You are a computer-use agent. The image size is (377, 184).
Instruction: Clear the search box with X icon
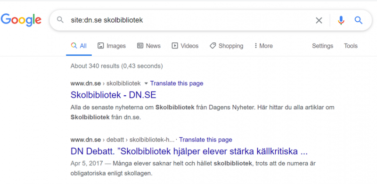click(x=319, y=20)
